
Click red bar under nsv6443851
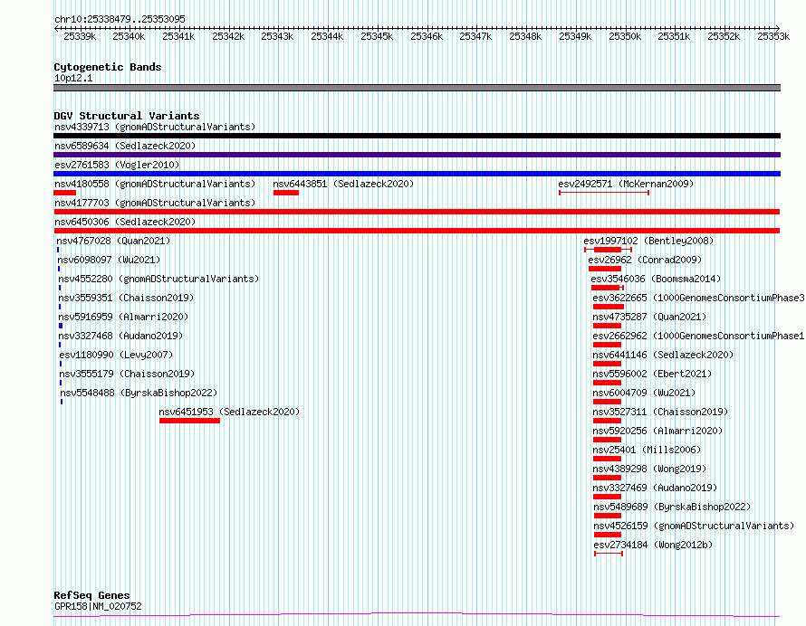286,193
